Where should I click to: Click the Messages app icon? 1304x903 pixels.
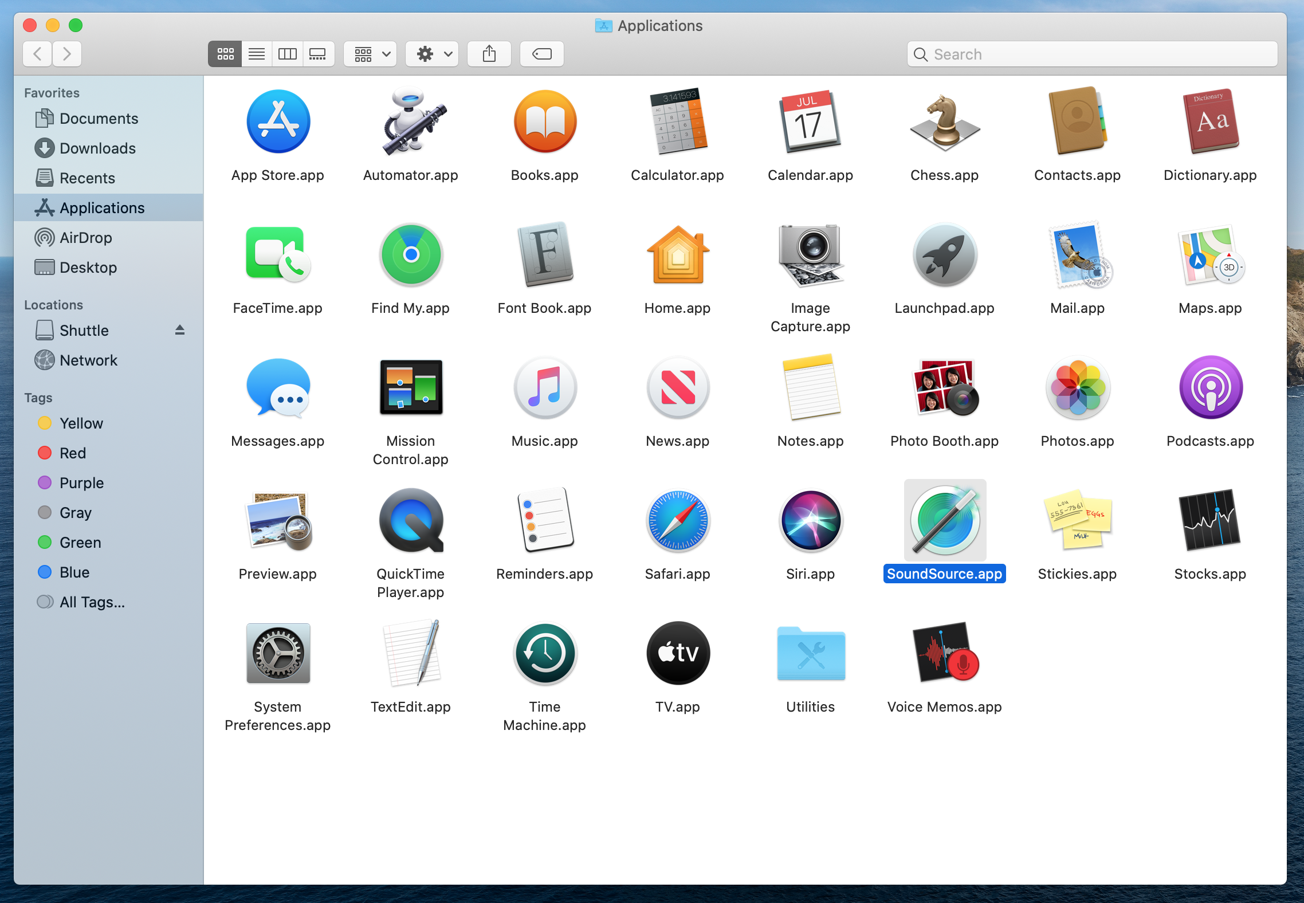point(278,387)
